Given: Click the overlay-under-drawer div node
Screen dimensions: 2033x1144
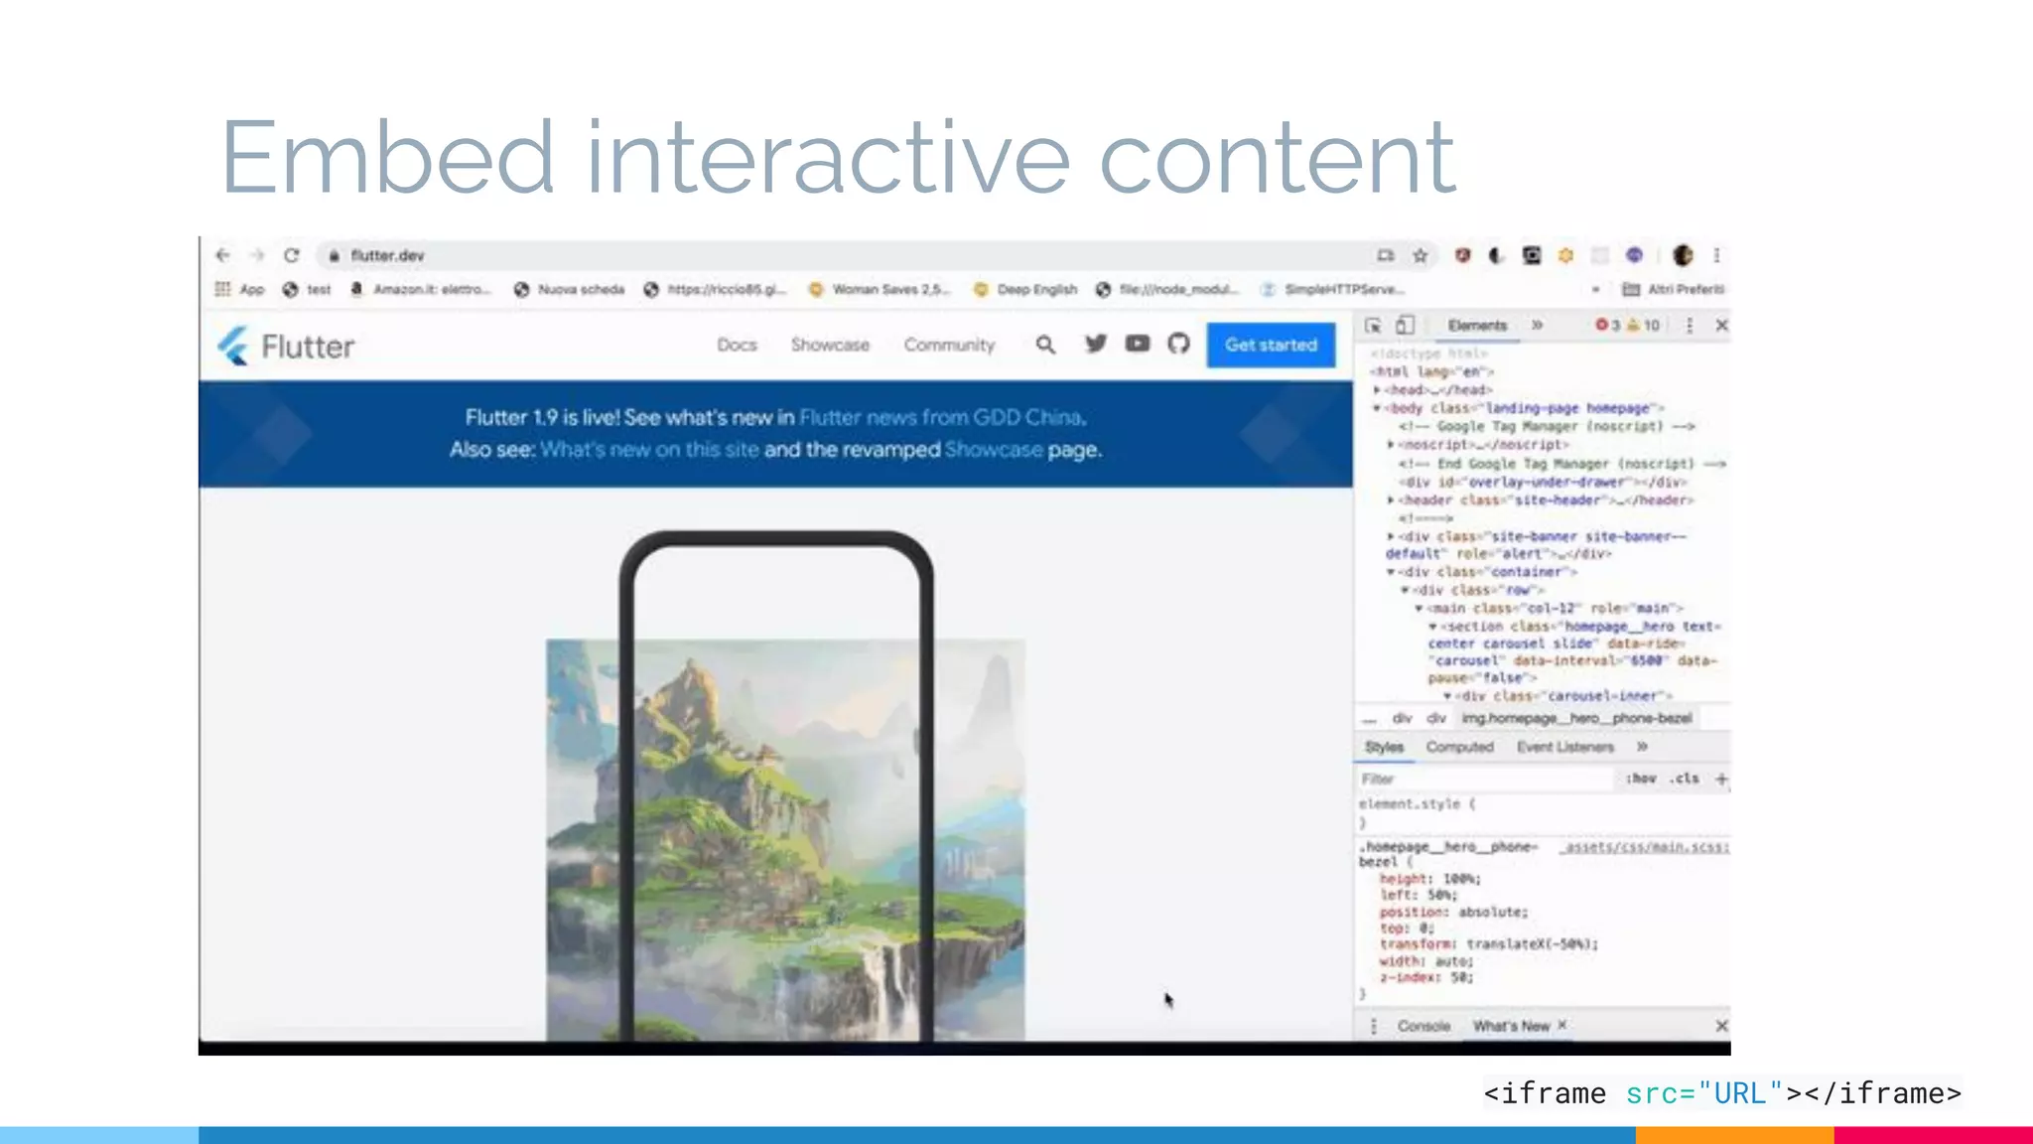Looking at the screenshot, I should [1542, 482].
